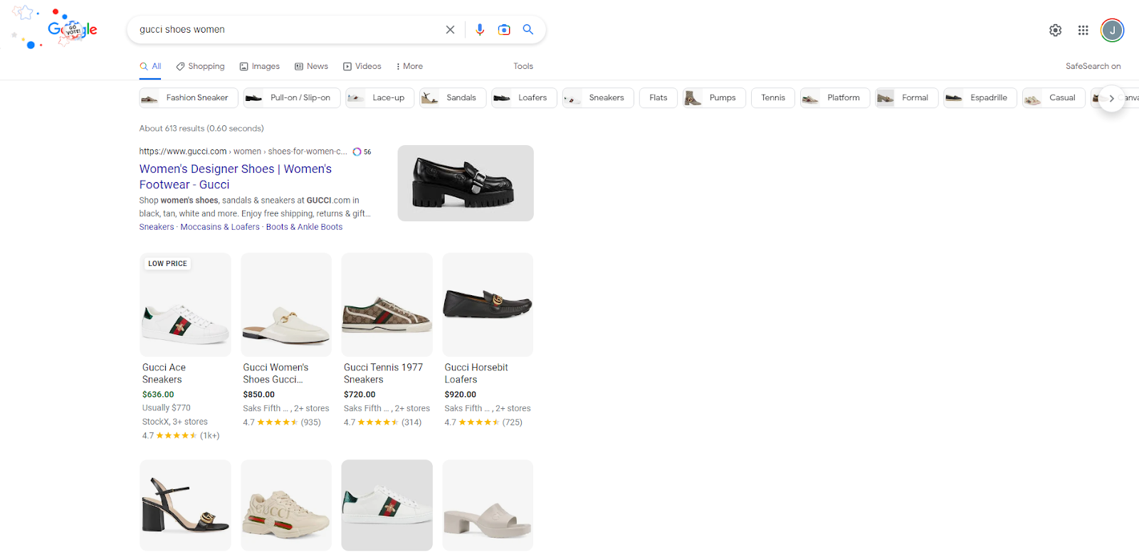Click the 4.7 rating with (725) reviews
Viewport: 1139px width, 554px height.
[x=483, y=422]
